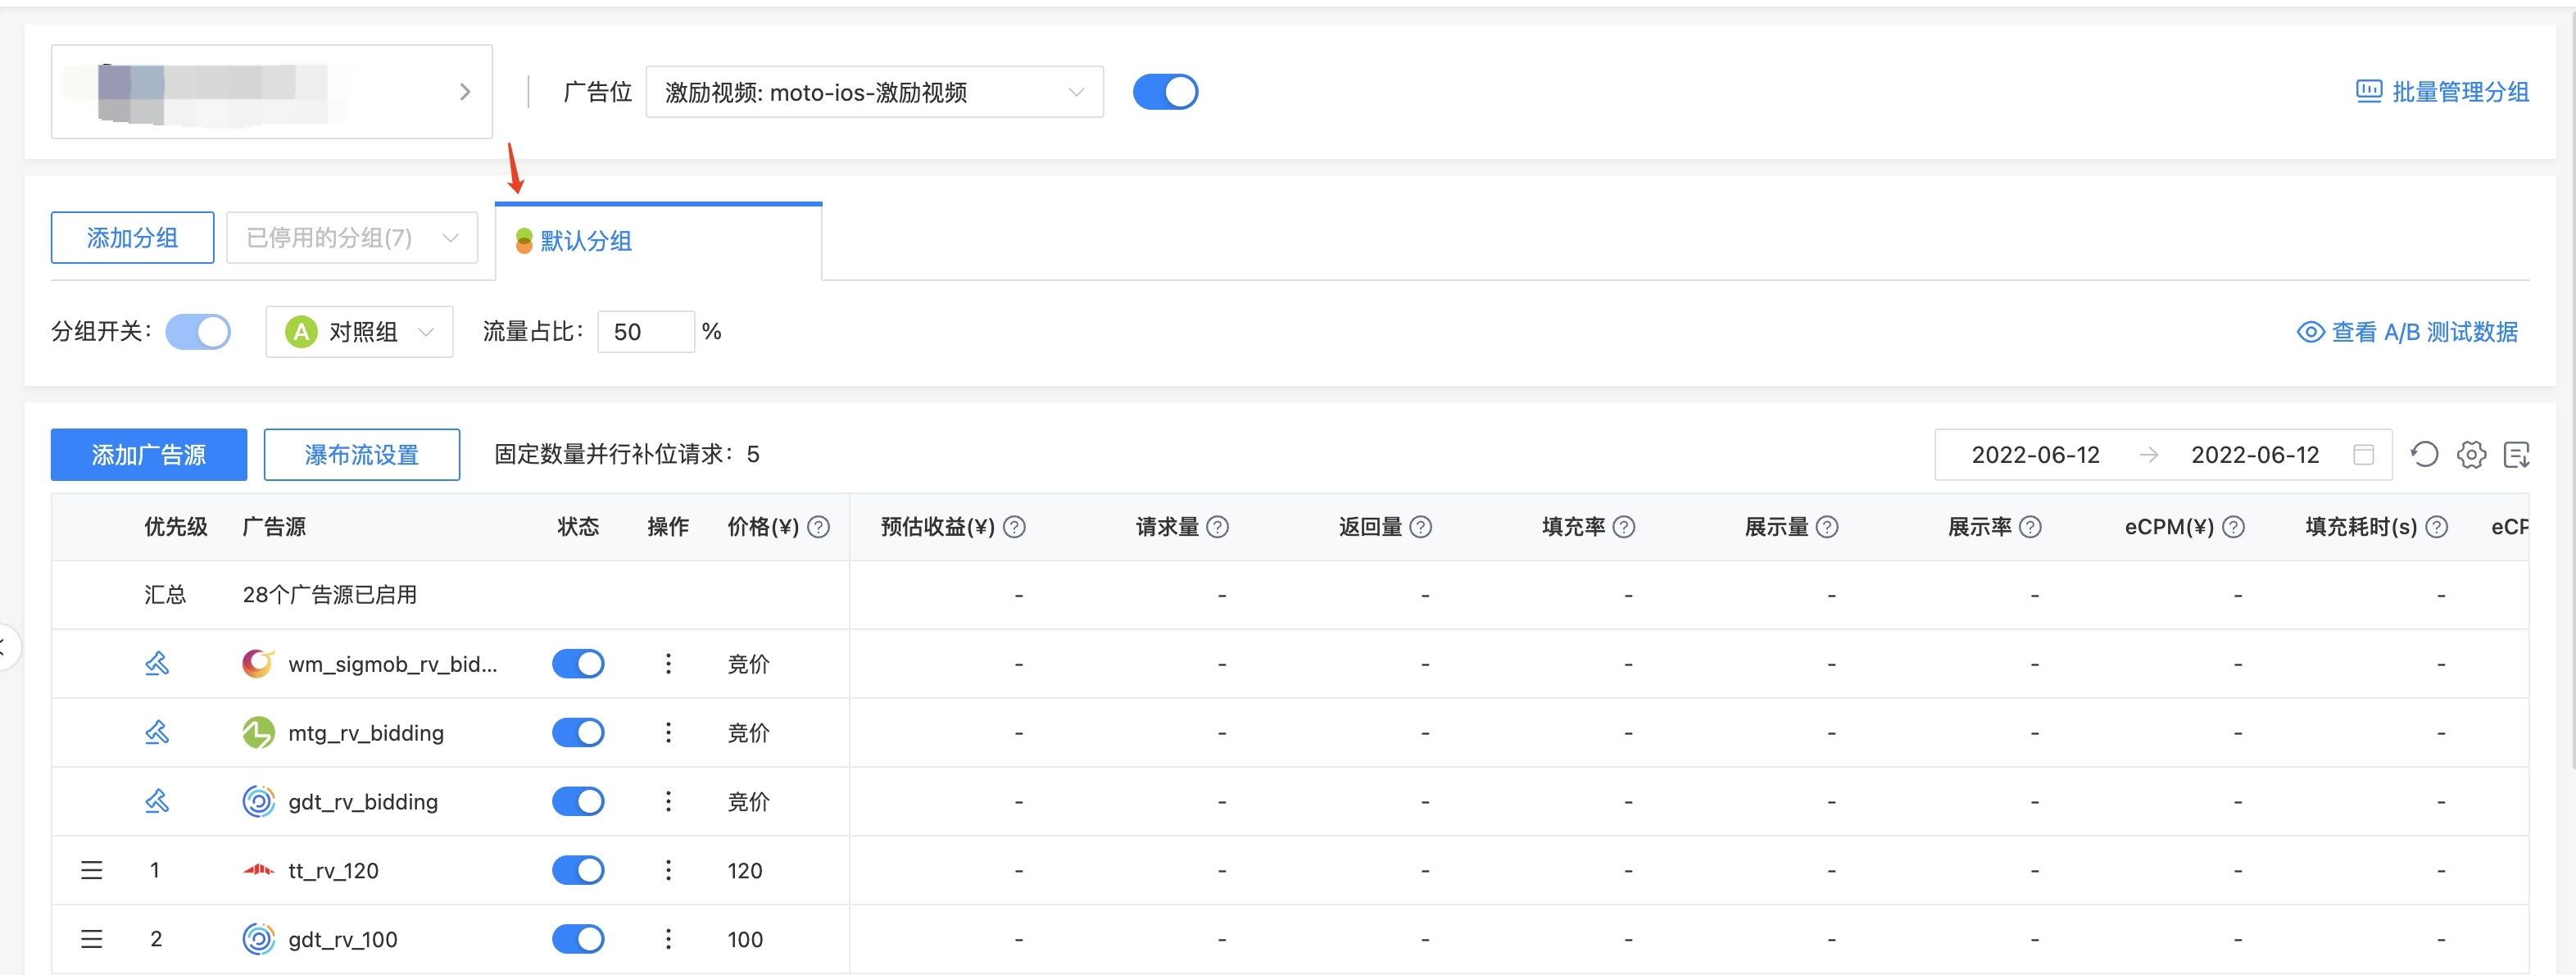The image size is (2576, 975).
Task: Click the eye icon before 查看 A/B 测试数据
Action: [x=2310, y=331]
